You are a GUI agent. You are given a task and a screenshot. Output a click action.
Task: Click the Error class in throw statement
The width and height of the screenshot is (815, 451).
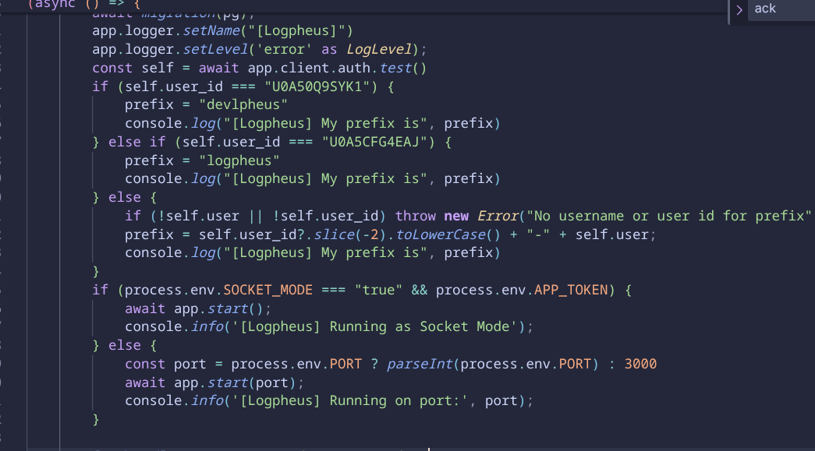[x=498, y=216]
